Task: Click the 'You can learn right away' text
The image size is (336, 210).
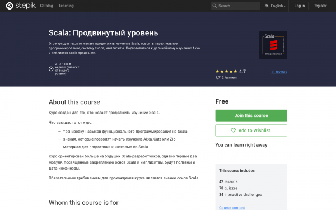Action: click(x=241, y=145)
